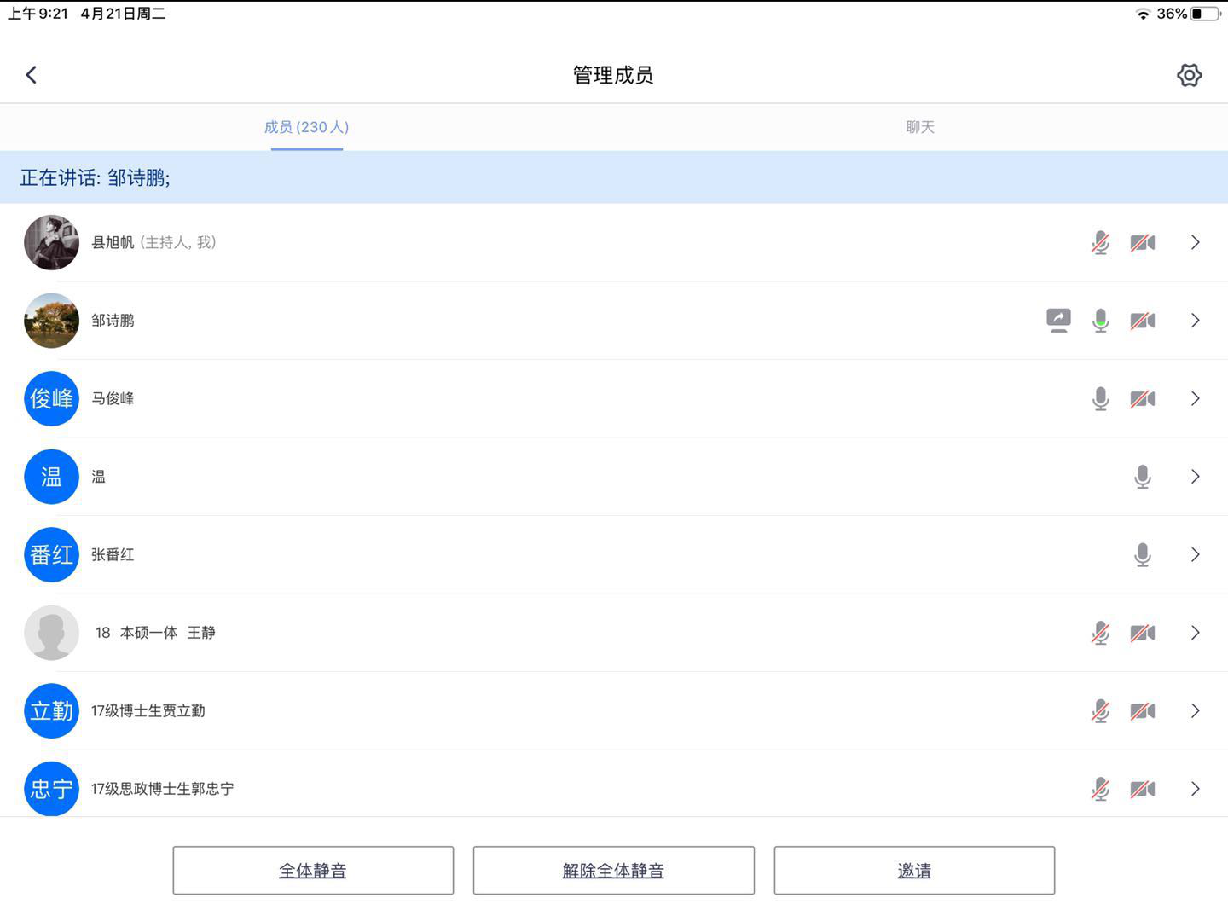1228x921 pixels.
Task: Expand details chevron for 张番红
Action: coord(1195,555)
